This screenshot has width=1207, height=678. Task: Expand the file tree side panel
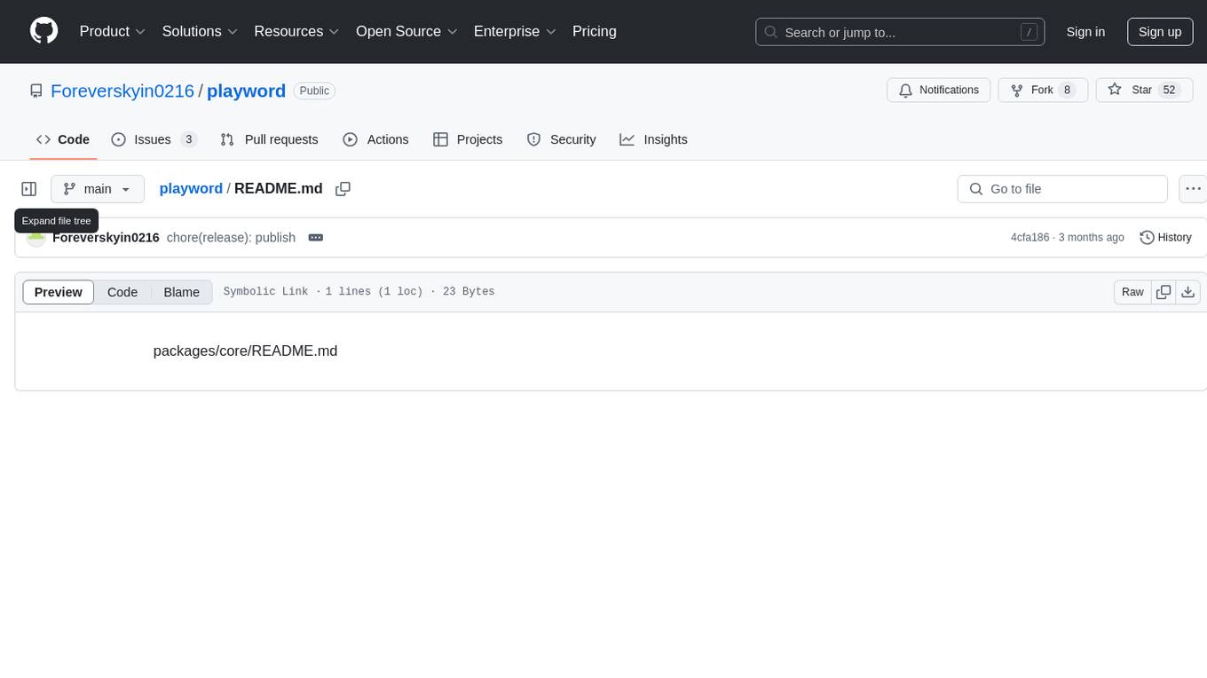pos(29,189)
